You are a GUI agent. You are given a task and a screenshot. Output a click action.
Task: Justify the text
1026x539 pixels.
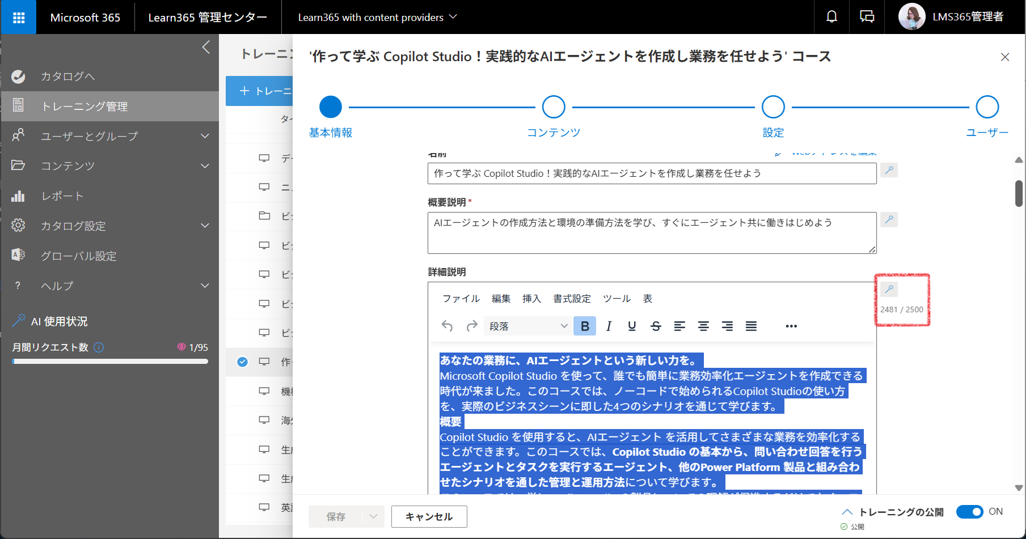[751, 326]
